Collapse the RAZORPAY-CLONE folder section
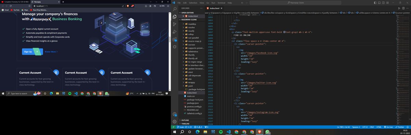 (192, 20)
